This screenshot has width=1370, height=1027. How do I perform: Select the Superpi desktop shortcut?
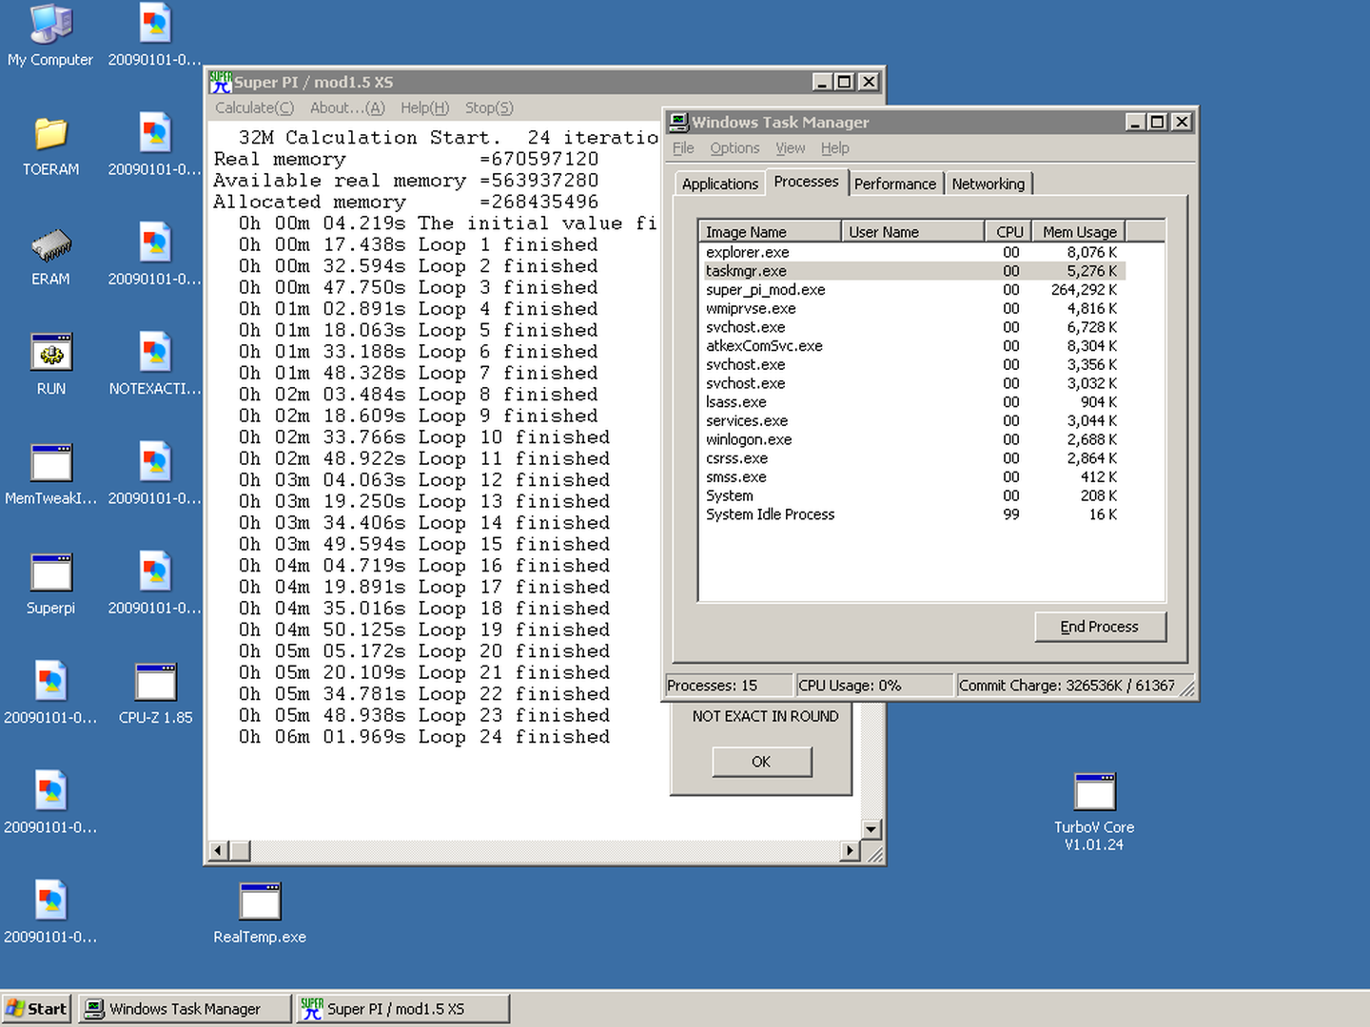point(50,584)
